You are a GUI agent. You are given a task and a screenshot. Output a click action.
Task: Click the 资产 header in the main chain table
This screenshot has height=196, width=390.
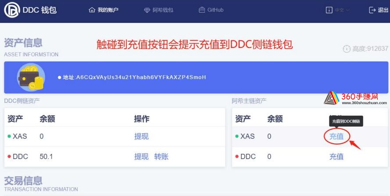243,119
